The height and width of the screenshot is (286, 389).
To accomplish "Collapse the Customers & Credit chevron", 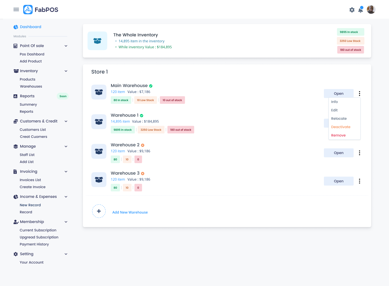I will coord(66,121).
